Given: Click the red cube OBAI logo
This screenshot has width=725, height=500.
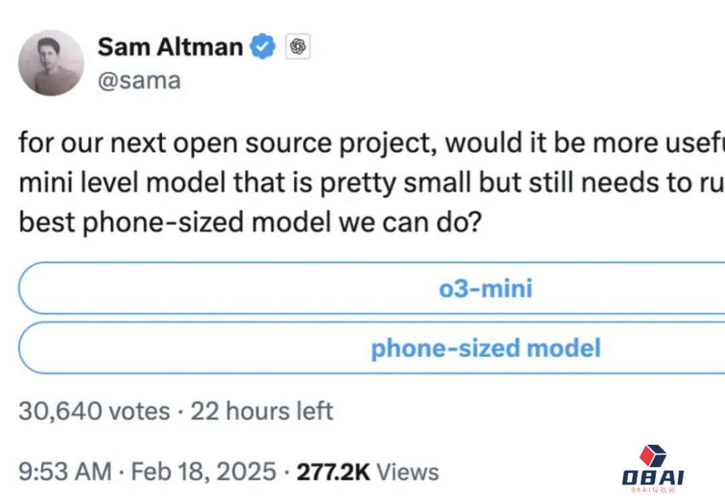Looking at the screenshot, I should click(653, 456).
